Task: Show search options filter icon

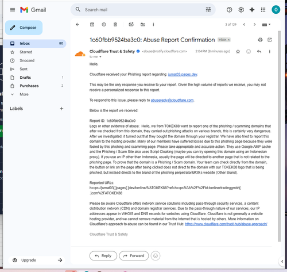Action: click(208, 9)
